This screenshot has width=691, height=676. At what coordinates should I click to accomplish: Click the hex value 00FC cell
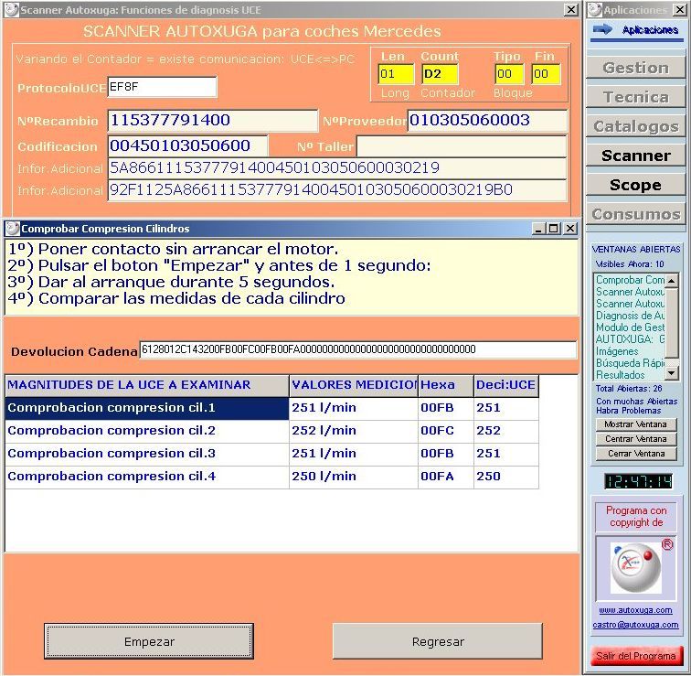click(446, 431)
